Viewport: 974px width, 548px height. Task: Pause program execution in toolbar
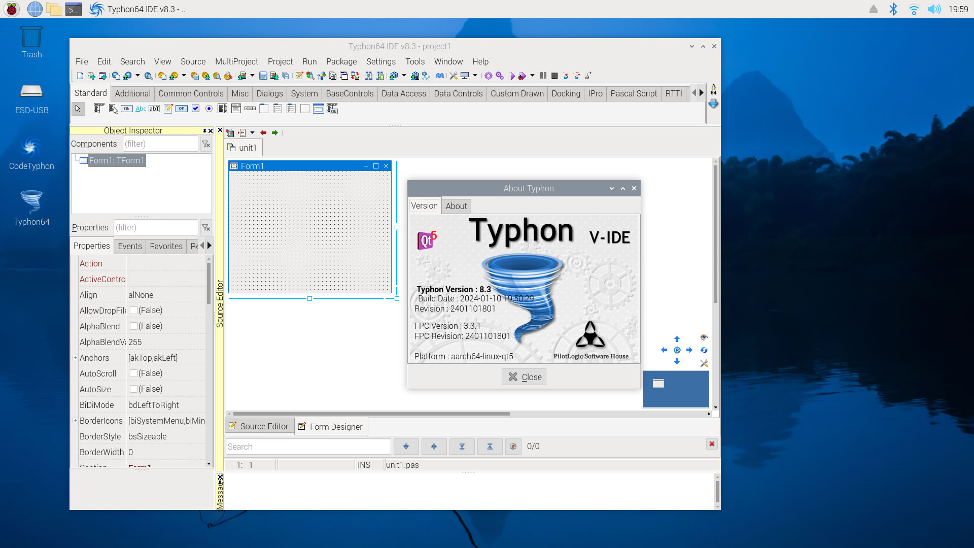[x=543, y=76]
